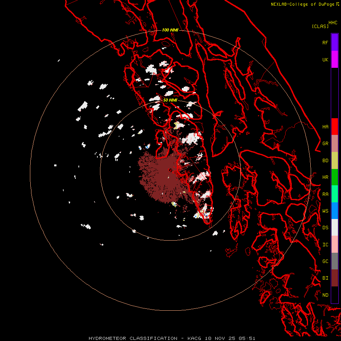Click the BD yellow legend swatch
This screenshot has height=341, width=341.
pyautogui.click(x=335, y=161)
